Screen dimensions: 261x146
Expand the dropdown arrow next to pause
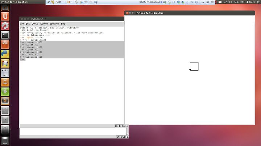tap(72, 2)
